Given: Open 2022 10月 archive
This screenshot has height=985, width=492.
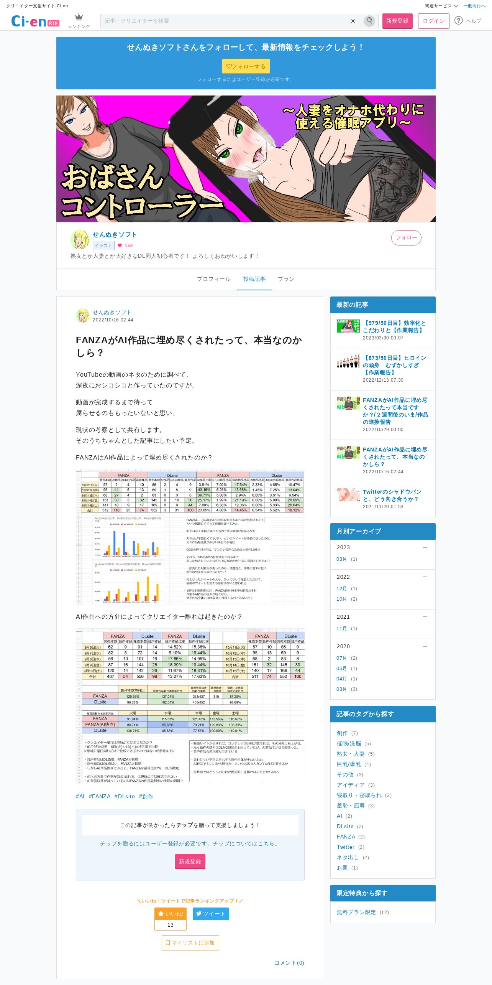Looking at the screenshot, I should [342, 599].
